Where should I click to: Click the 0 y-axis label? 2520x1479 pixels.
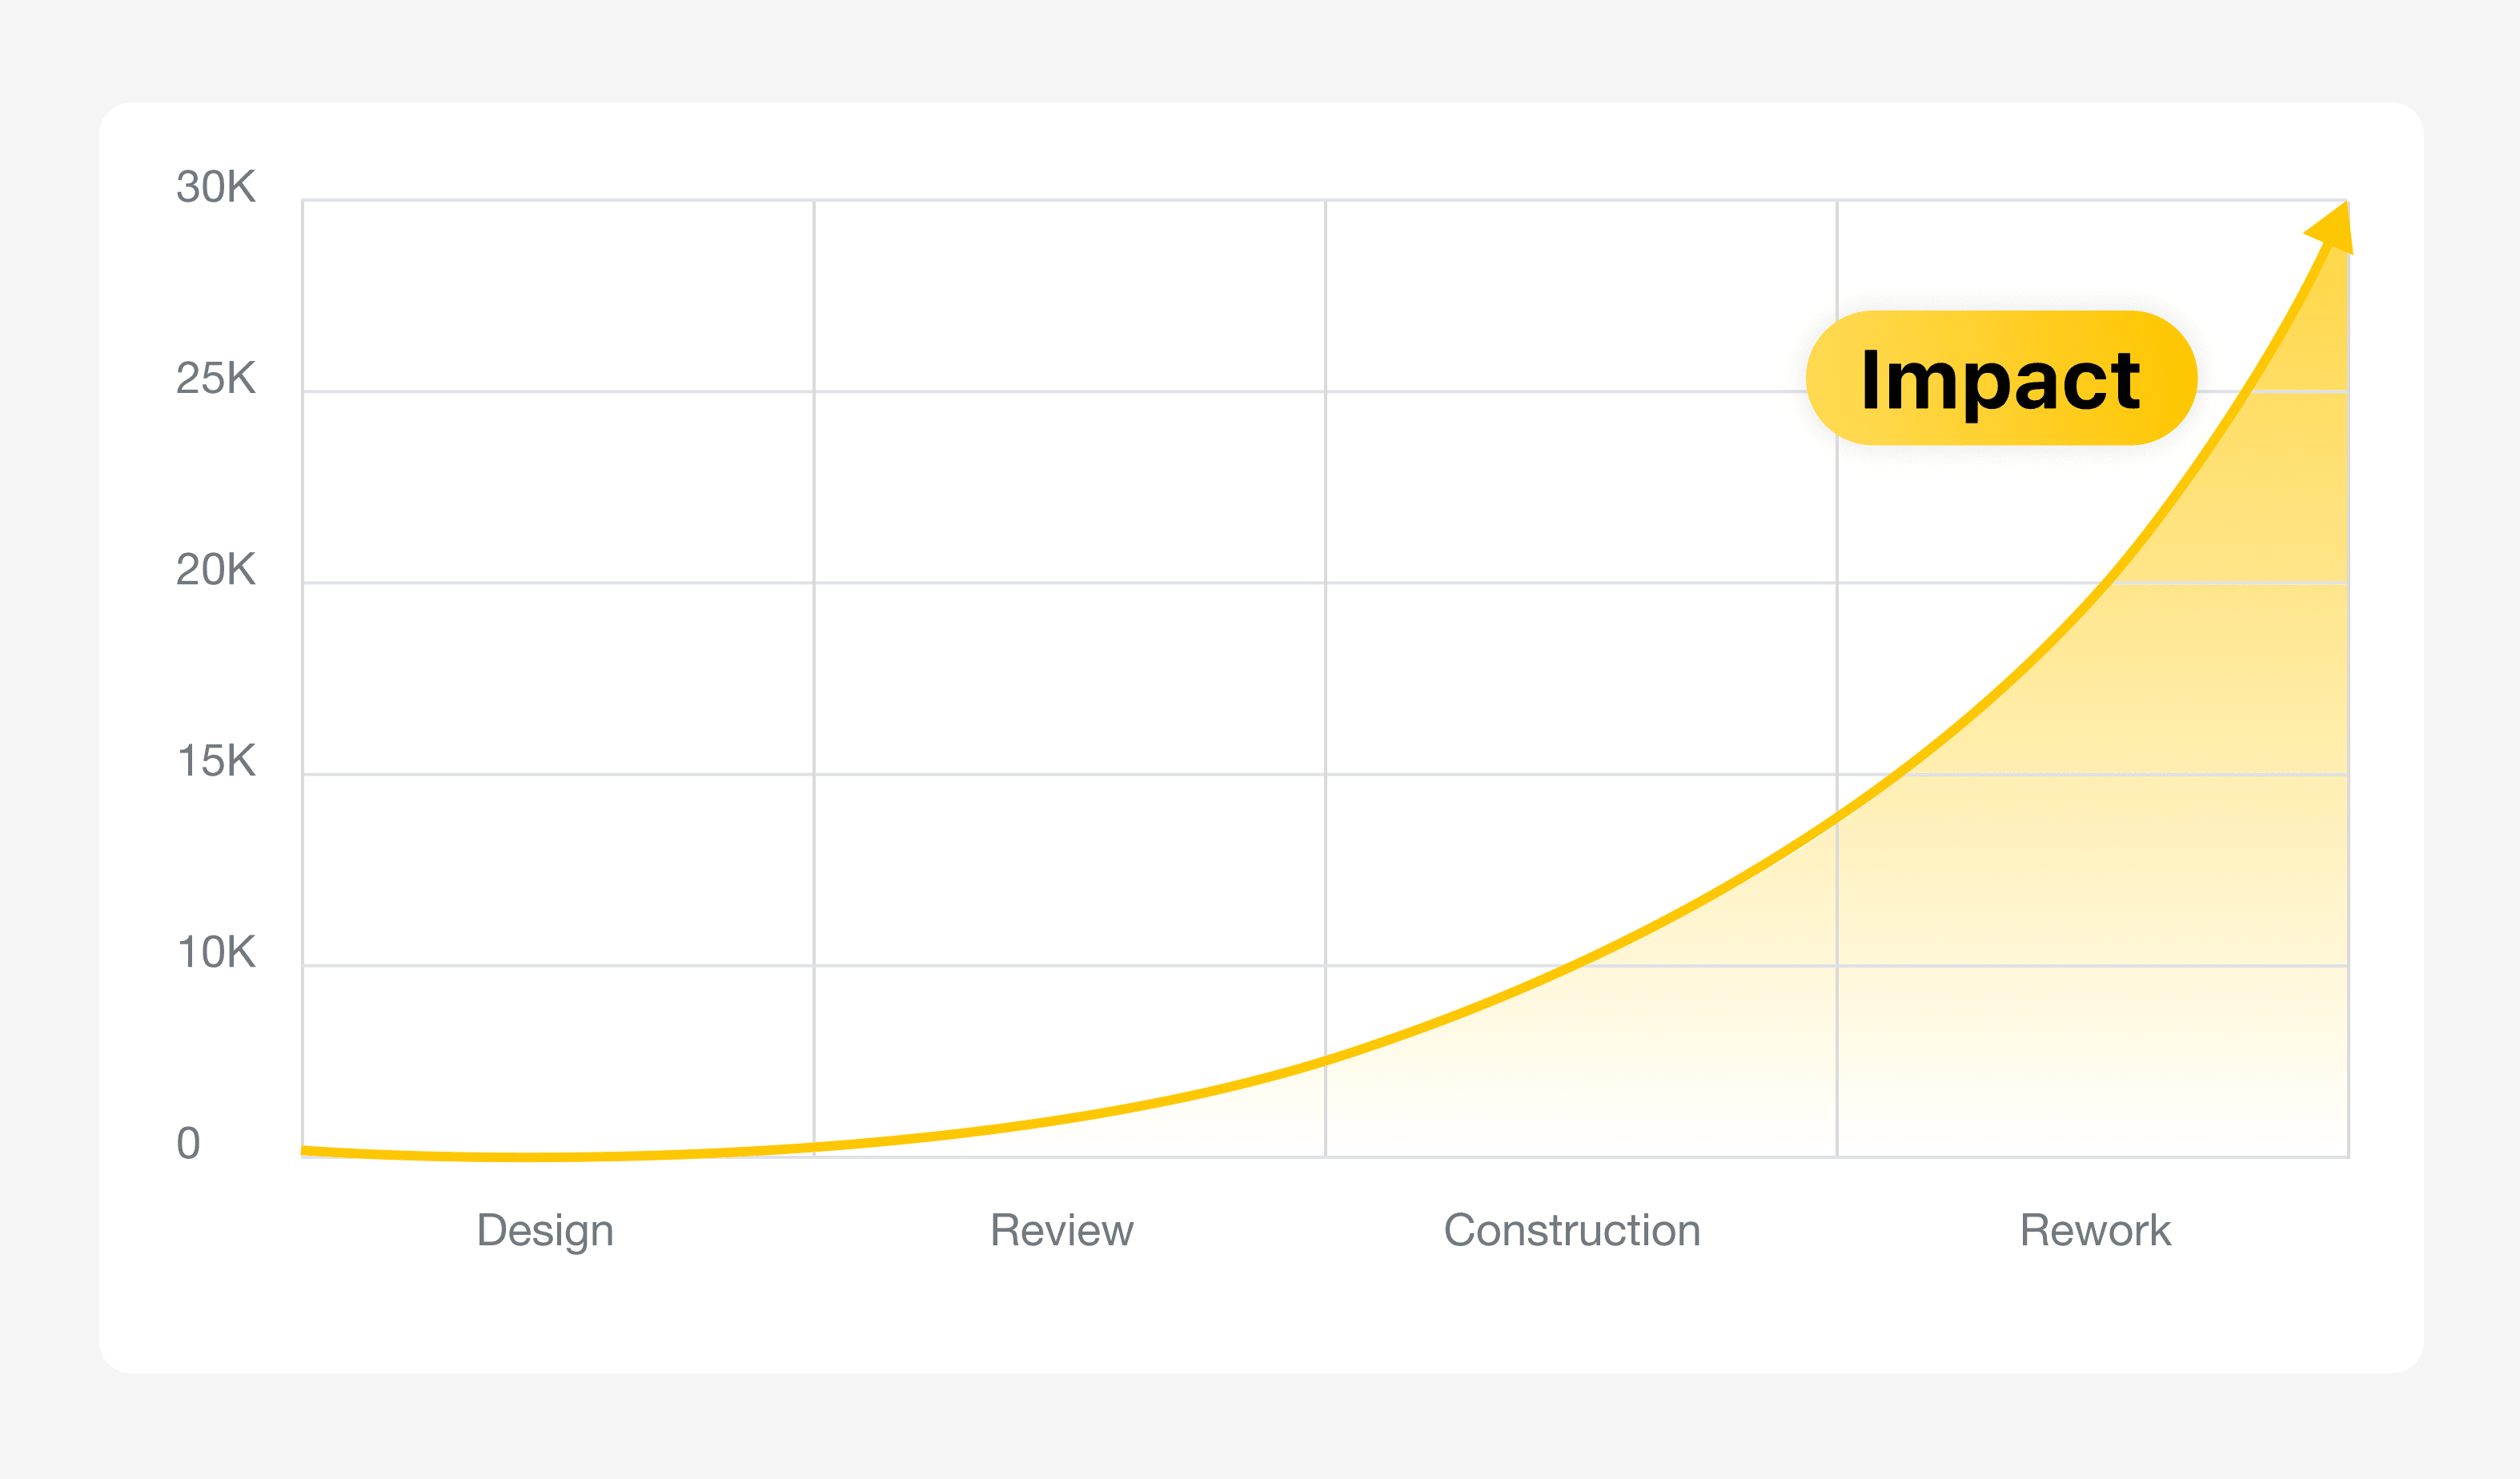[189, 1144]
